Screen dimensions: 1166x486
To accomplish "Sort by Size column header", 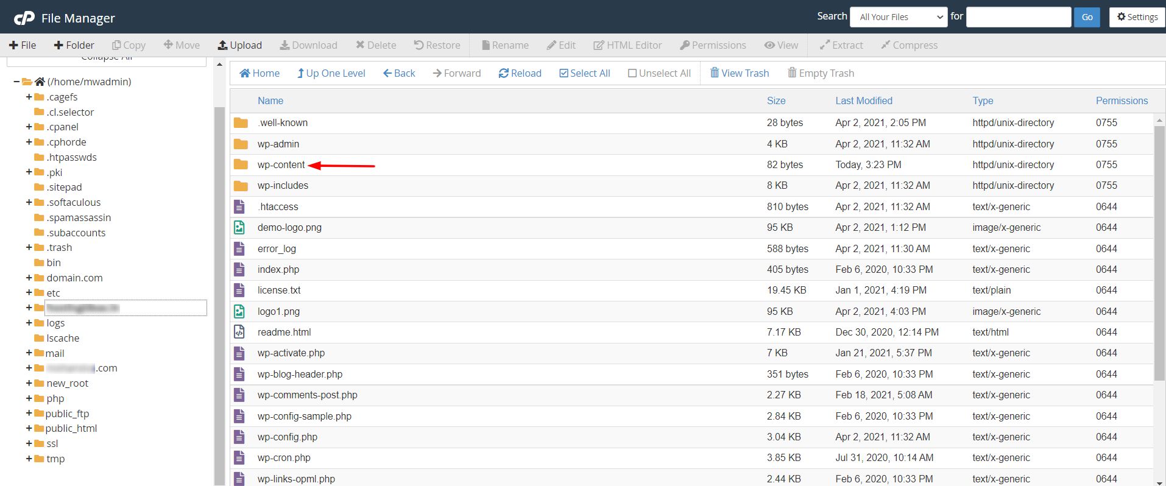I will (776, 100).
